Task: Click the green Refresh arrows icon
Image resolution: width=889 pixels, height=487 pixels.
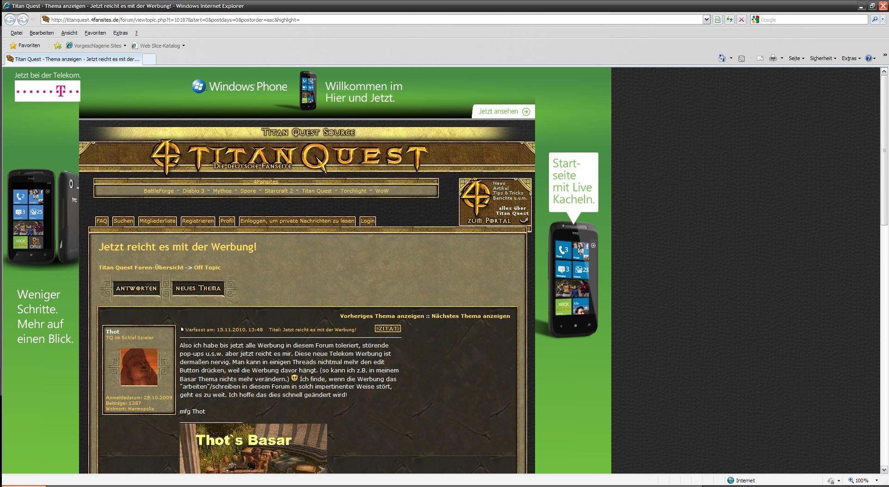Action: coord(730,19)
